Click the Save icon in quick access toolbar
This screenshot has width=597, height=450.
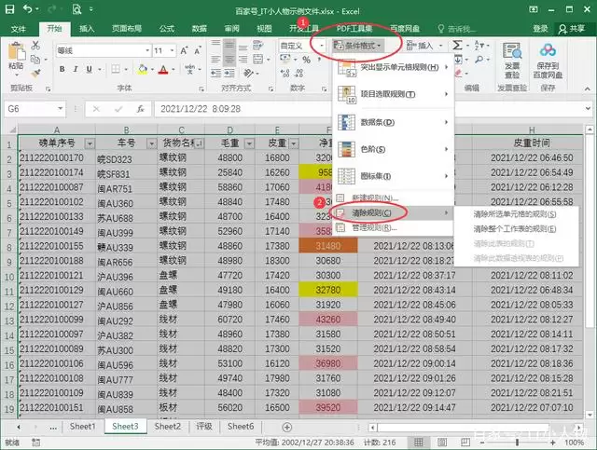[x=9, y=8]
